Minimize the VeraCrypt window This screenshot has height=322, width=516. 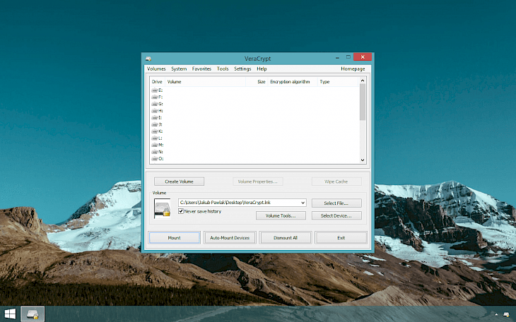pos(337,57)
